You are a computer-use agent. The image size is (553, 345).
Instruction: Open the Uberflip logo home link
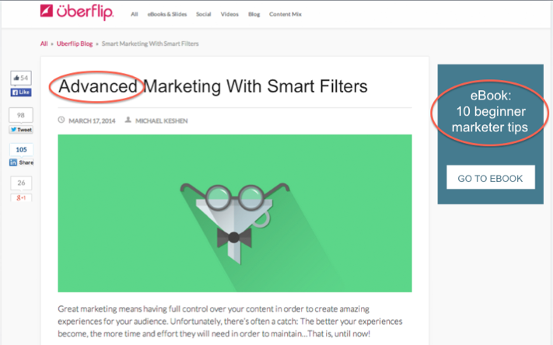coord(76,12)
